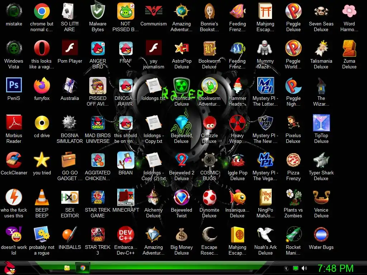
Task: Open the 'Morbius Reader' PDF icon
Action: coord(14,122)
